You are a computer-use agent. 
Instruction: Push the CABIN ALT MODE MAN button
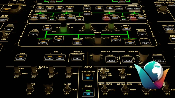coord(111,60)
